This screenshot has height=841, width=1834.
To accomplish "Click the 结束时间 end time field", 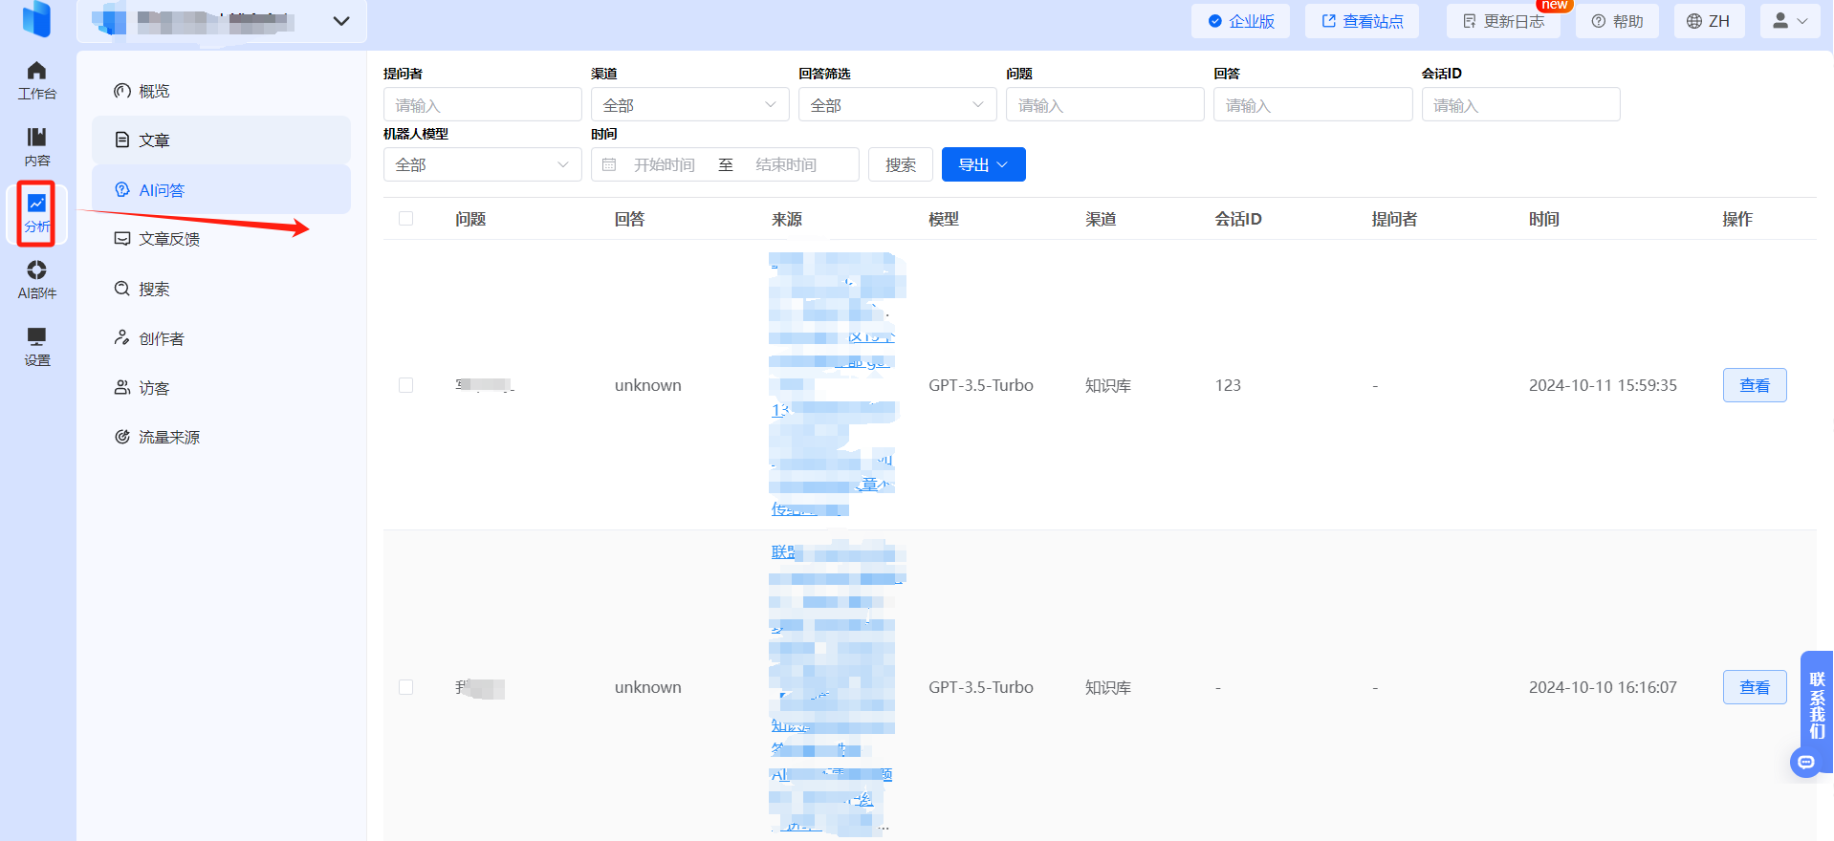I will click(786, 165).
